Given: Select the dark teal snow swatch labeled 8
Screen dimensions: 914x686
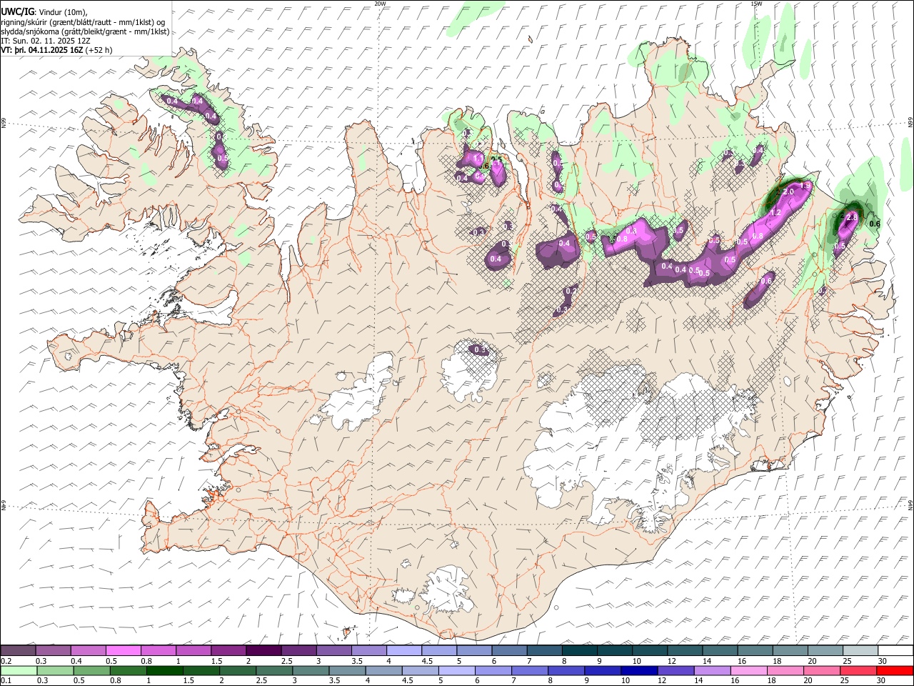Looking at the screenshot, I should [579, 650].
